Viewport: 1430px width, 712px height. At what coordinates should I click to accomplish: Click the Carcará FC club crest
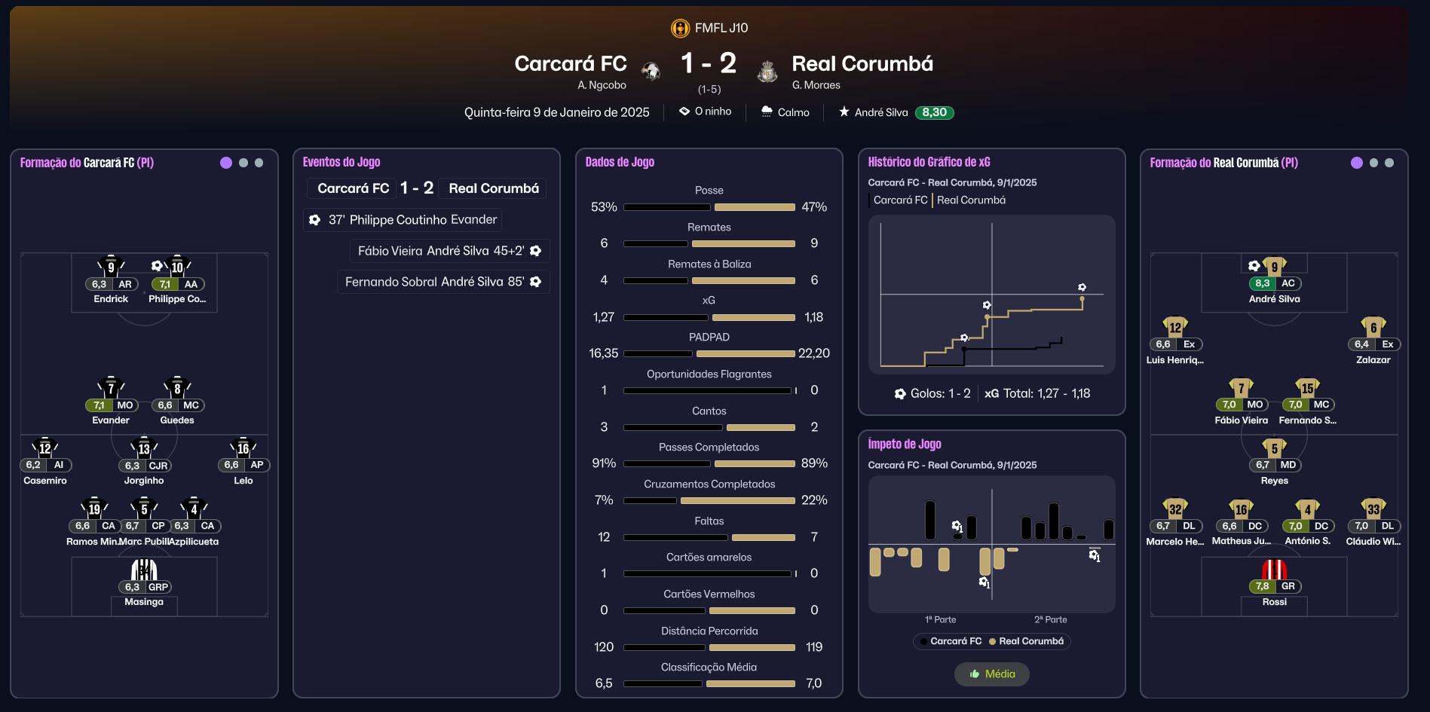pos(651,72)
